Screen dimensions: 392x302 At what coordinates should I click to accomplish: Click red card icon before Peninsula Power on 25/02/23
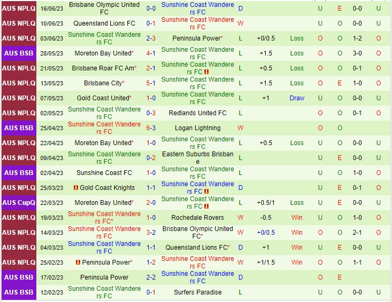pos(78,263)
